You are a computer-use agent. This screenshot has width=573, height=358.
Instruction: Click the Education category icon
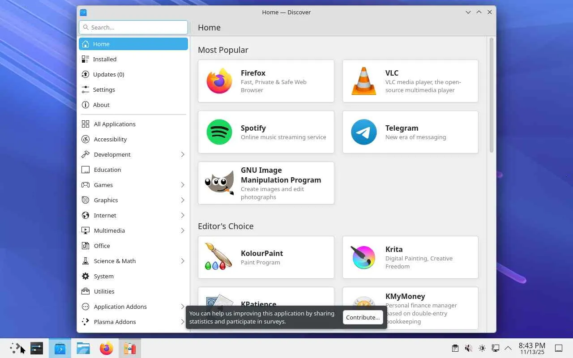tap(86, 170)
